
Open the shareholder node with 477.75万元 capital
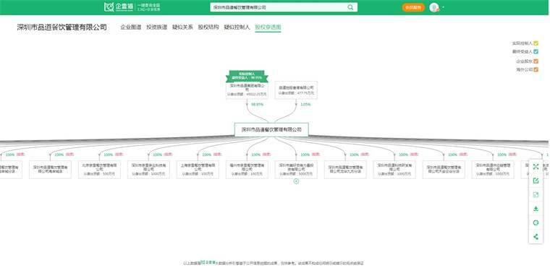click(x=296, y=90)
